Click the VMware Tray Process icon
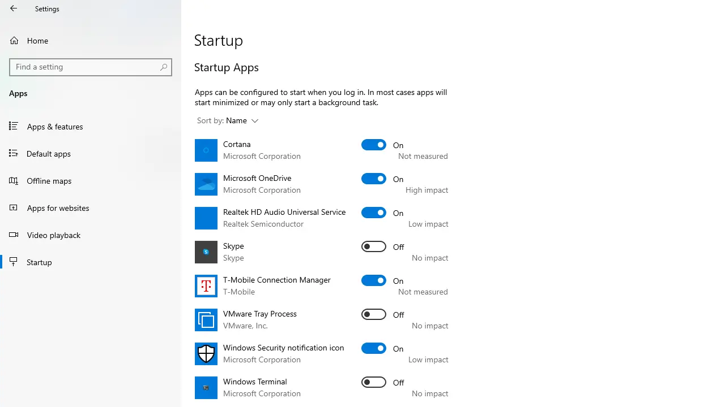Image resolution: width=725 pixels, height=407 pixels. [206, 320]
